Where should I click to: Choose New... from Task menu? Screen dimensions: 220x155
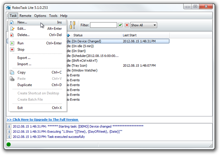pyautogui.click(x=37, y=22)
